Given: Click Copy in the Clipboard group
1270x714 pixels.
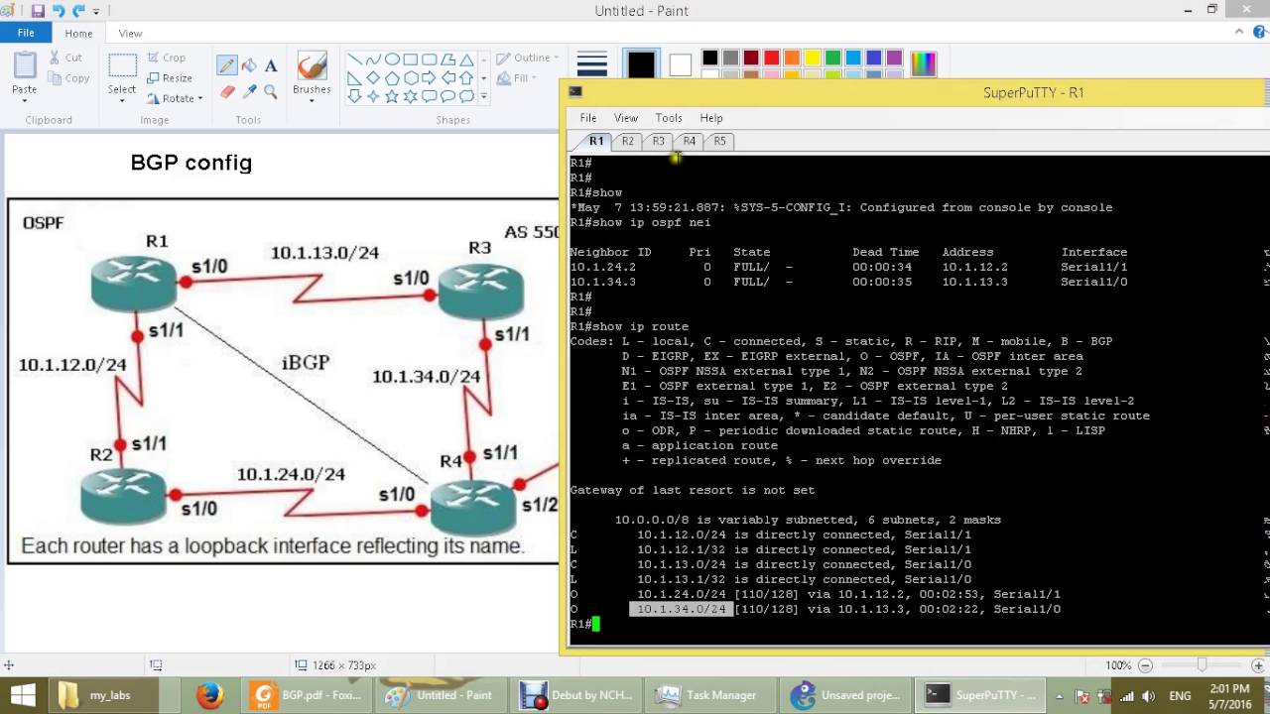Looking at the screenshot, I should click(x=68, y=78).
